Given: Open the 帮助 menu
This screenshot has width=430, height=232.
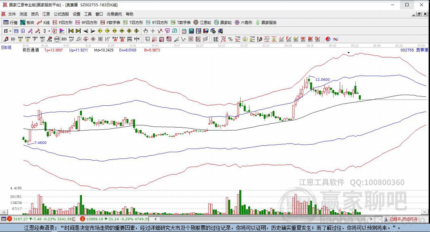Looking at the screenshot, I should click(x=129, y=14).
